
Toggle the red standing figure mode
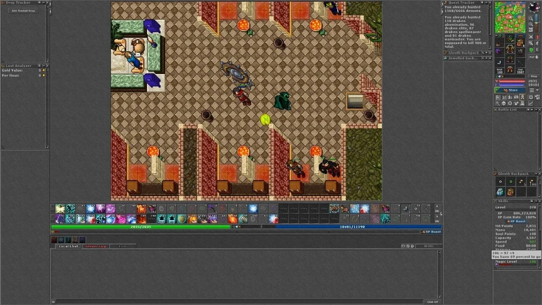pyautogui.click(x=538, y=37)
